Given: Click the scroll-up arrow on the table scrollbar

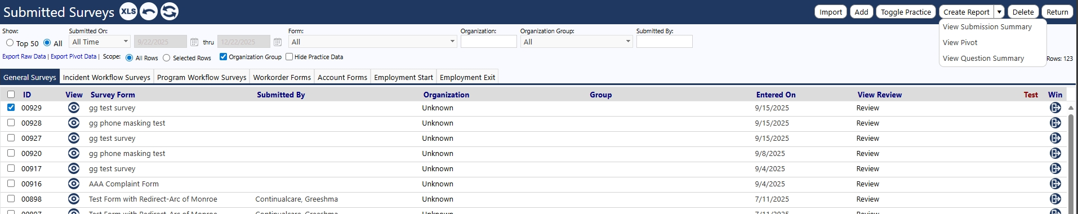Looking at the screenshot, I should (1071, 108).
